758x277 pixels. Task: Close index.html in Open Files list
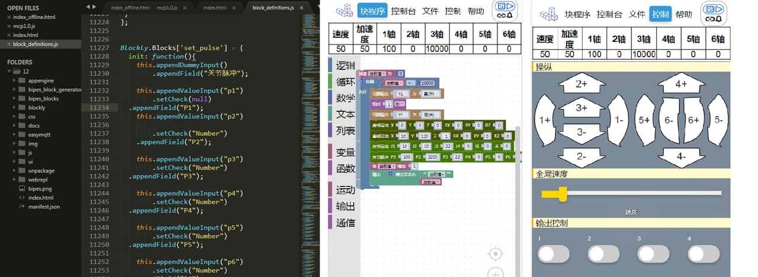[x=8, y=35]
